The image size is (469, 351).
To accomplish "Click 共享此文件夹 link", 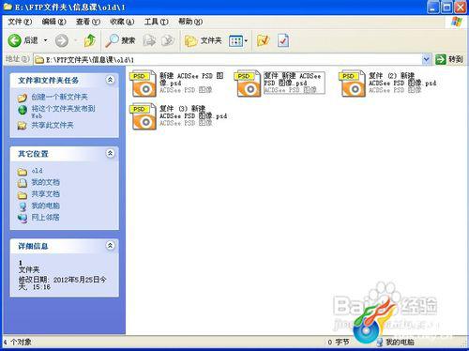I will [53, 126].
